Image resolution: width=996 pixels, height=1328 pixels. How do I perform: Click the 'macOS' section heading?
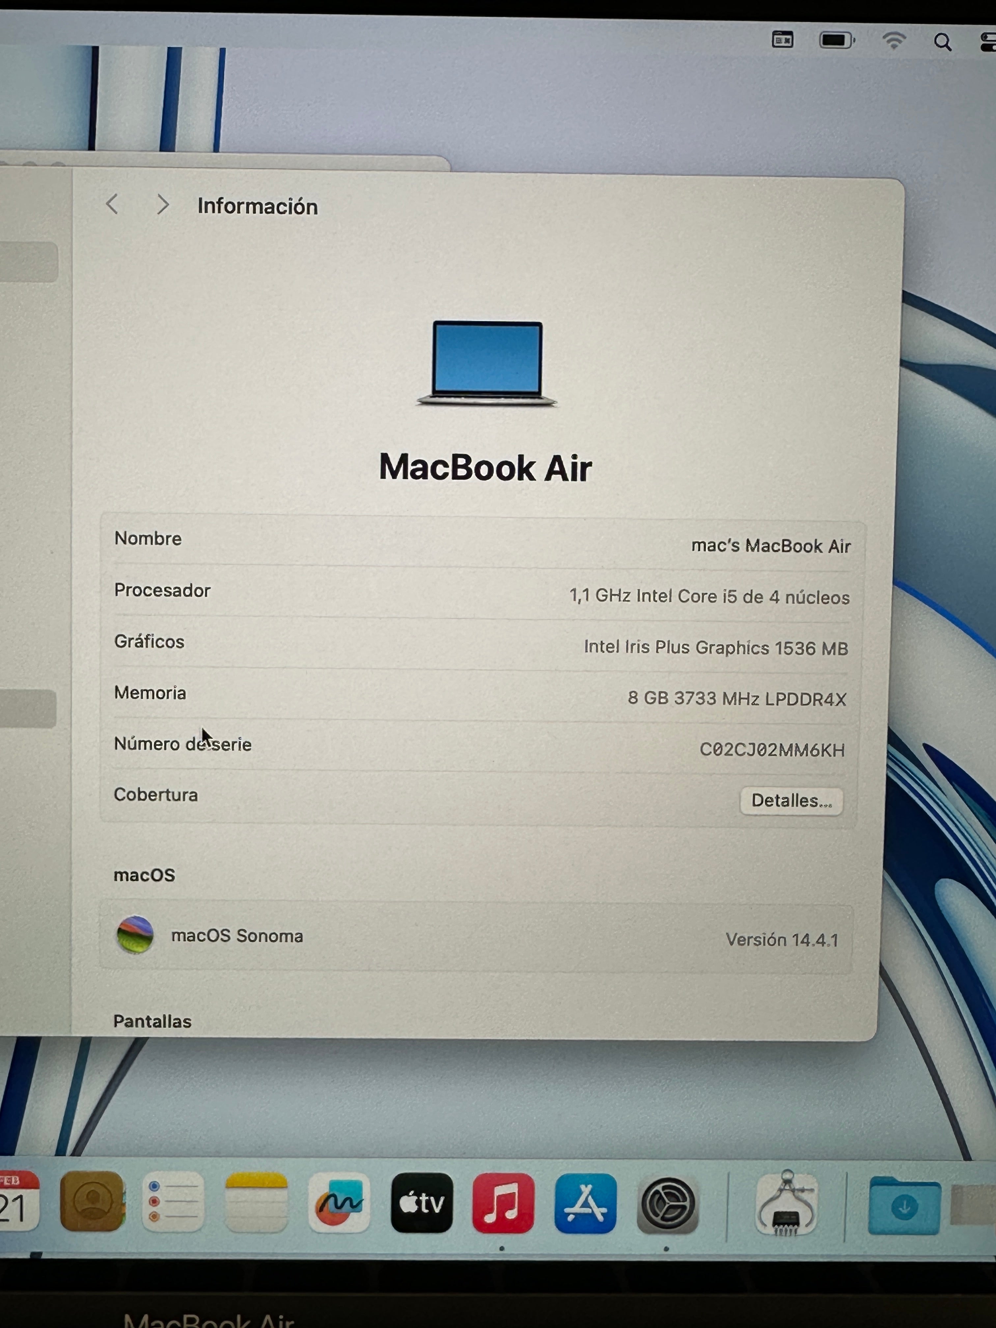144,875
